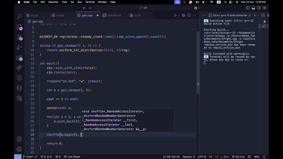The width and height of the screenshot is (283, 159).
Task: Open Spotlight search in menu bar
Action: click(225, 2)
